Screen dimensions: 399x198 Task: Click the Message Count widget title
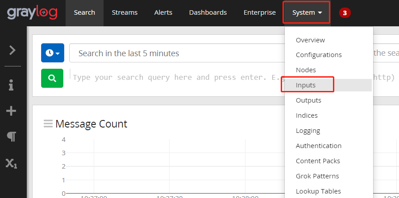click(x=91, y=124)
